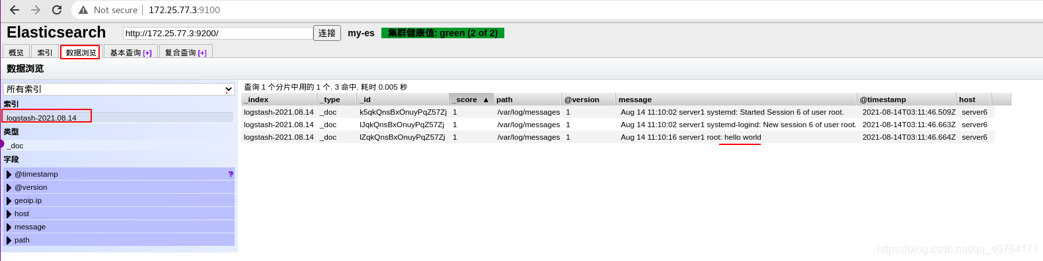
Task: Open the 概览 overview tab
Action: coord(17,52)
